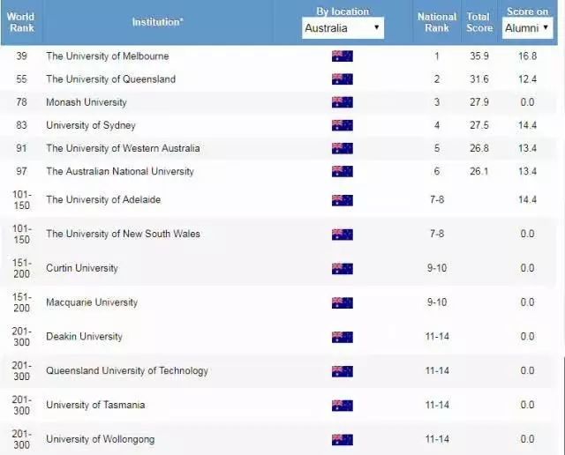Open the Monash University entry

[87, 102]
